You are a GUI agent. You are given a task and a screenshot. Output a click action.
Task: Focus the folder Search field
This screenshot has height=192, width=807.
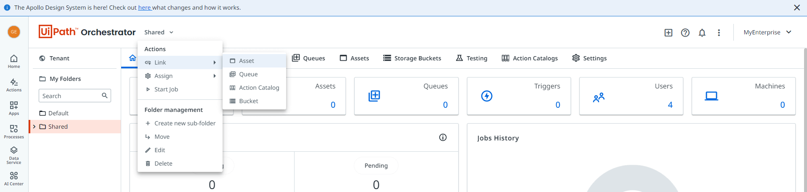[x=75, y=96]
